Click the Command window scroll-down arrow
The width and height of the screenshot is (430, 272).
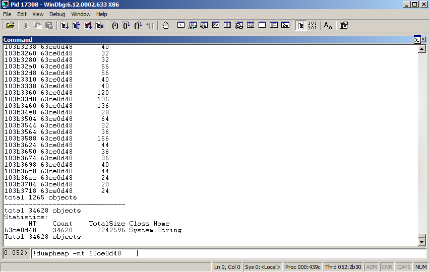pyautogui.click(x=421, y=242)
